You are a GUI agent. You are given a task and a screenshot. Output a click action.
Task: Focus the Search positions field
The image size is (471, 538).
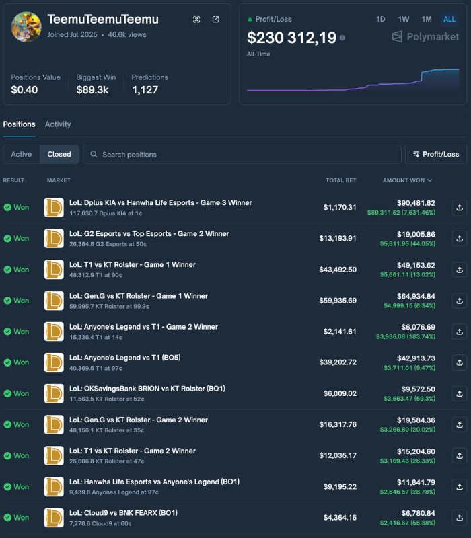pos(242,155)
